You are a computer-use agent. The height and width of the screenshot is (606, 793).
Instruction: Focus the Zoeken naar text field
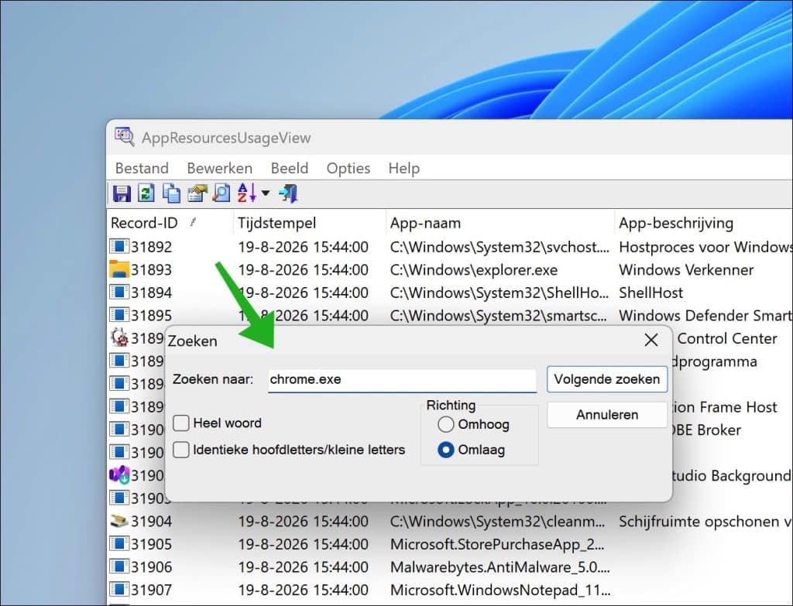click(402, 379)
